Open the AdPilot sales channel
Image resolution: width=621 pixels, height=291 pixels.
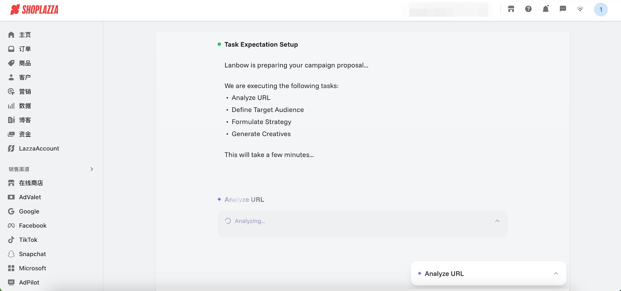[x=29, y=282]
